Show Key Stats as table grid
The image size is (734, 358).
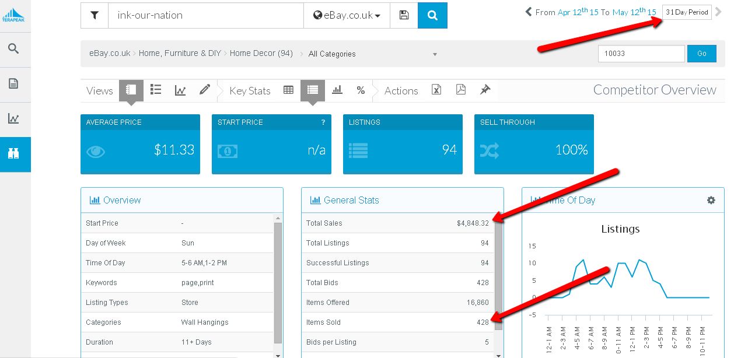[x=288, y=90]
